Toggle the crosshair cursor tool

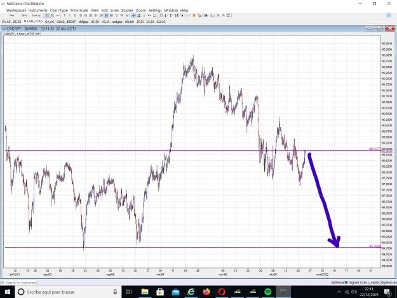tap(133, 15)
